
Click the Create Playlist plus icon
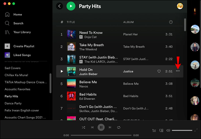pos(7,46)
